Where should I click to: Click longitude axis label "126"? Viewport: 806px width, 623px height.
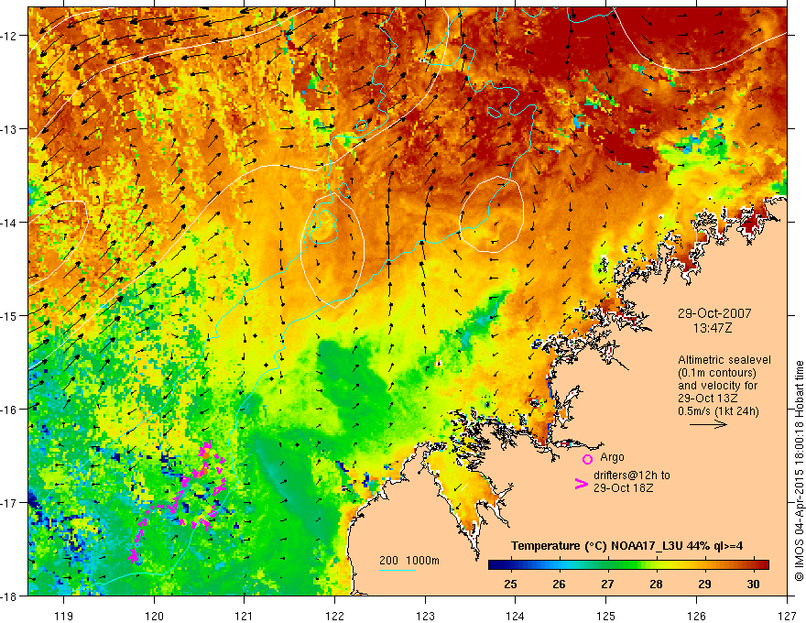coord(696,616)
